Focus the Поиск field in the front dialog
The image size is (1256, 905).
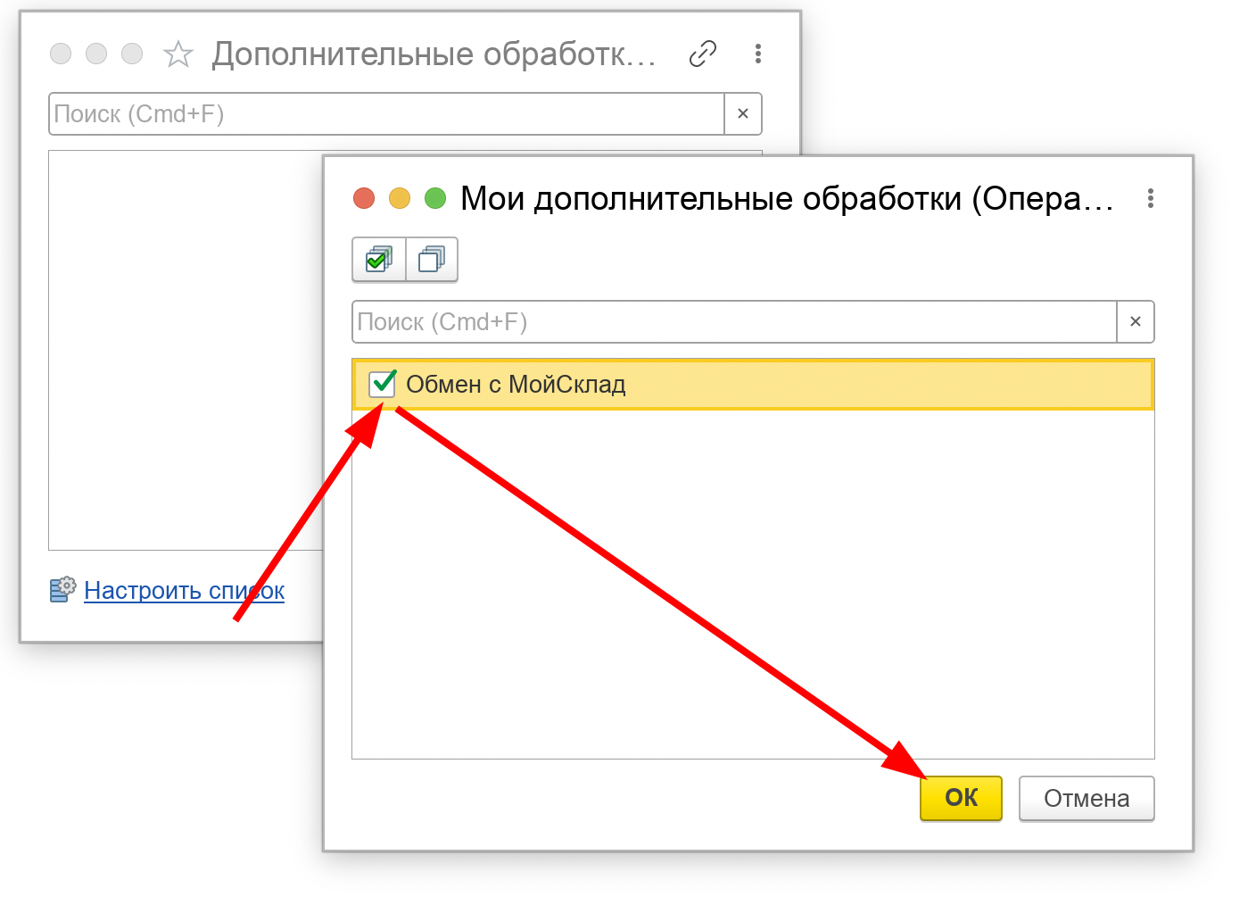click(x=735, y=321)
